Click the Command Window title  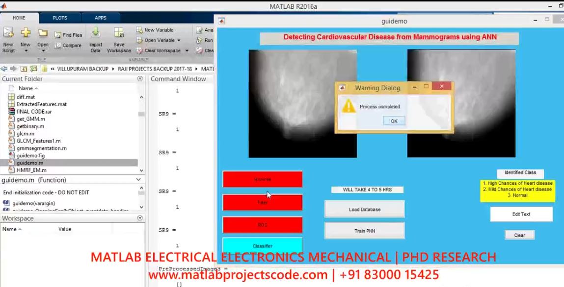[178, 79]
